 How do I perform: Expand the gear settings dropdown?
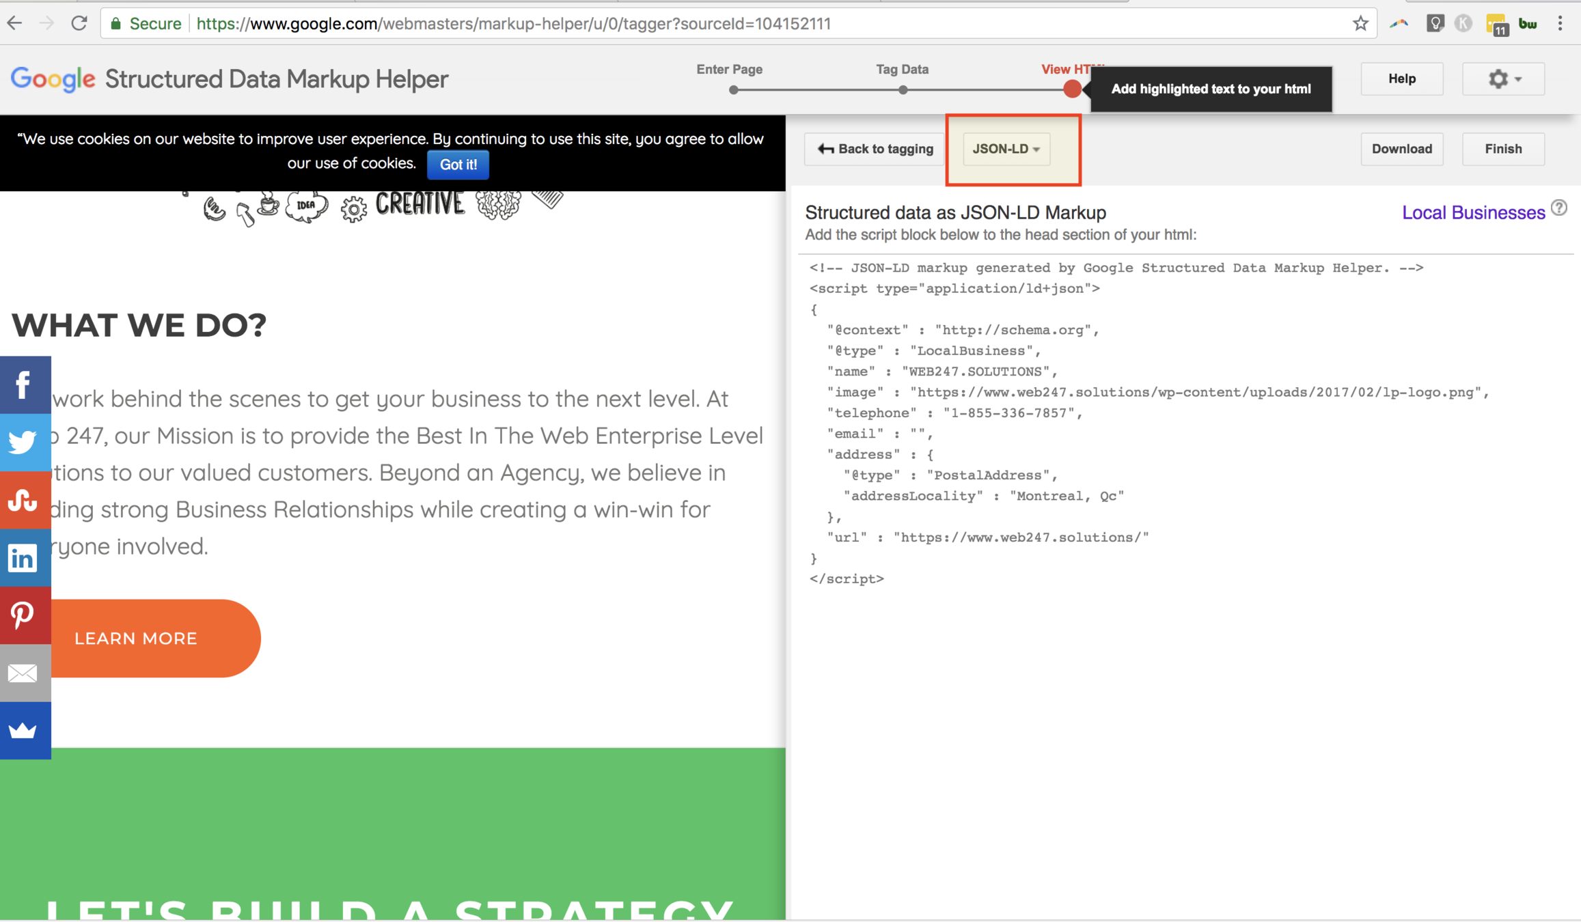pyautogui.click(x=1503, y=79)
